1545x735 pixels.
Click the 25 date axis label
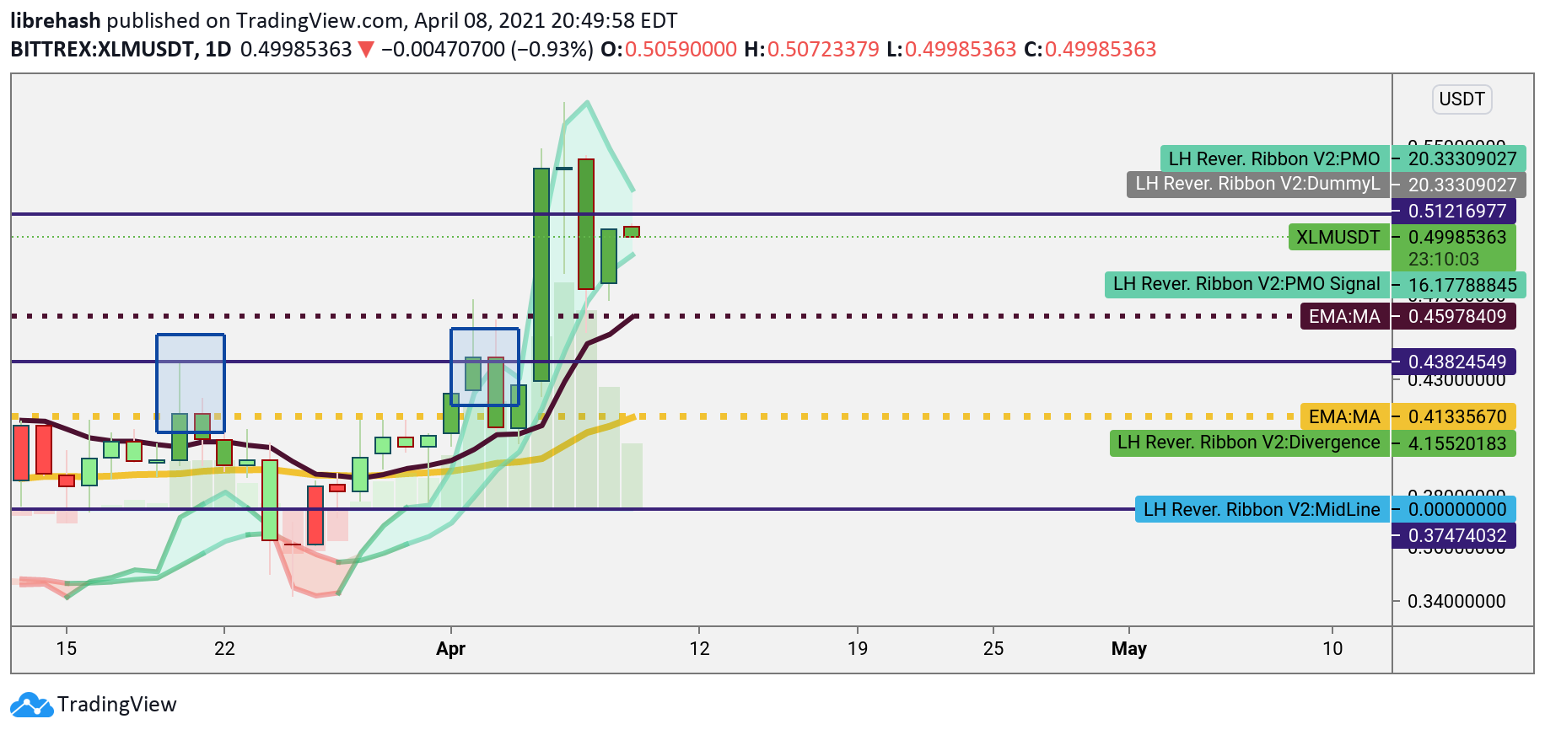coord(993,648)
